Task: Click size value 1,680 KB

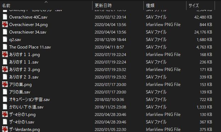Action: (204, 40)
